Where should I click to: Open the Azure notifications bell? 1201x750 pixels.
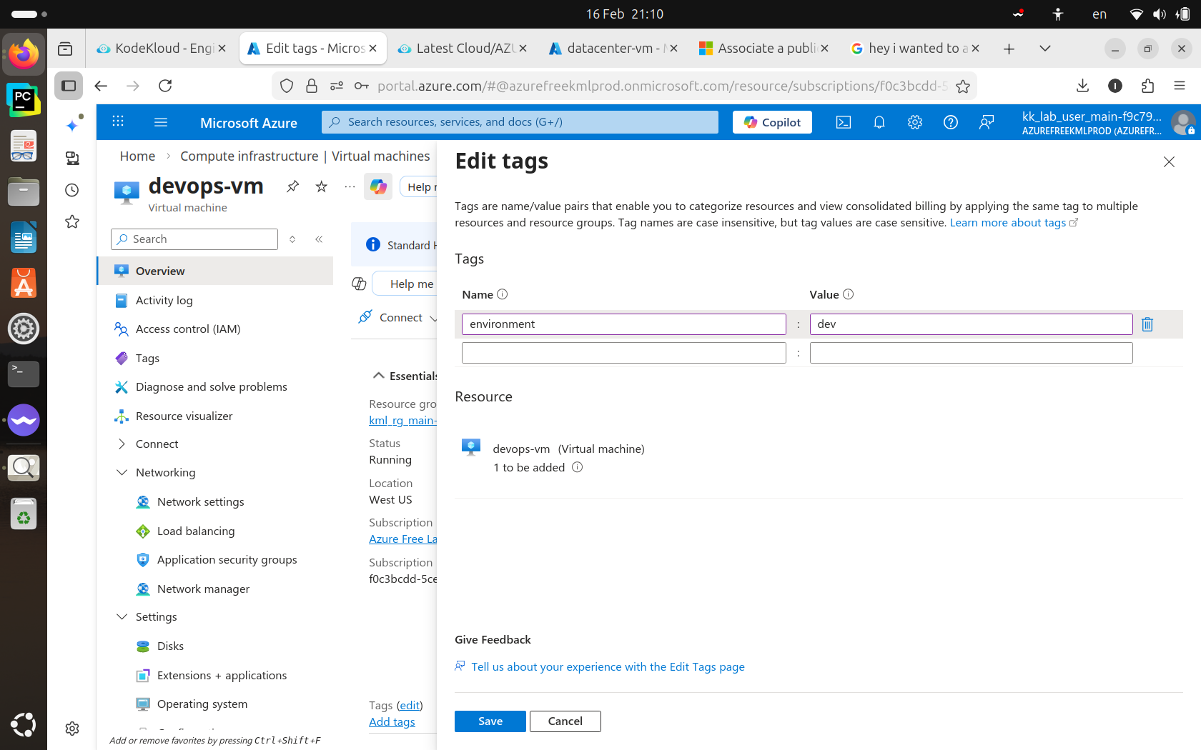coord(879,122)
